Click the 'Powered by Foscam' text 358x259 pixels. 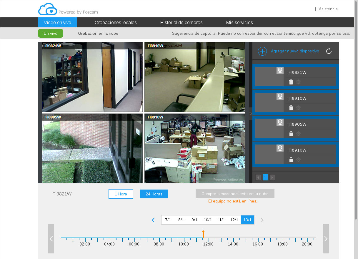click(x=78, y=12)
